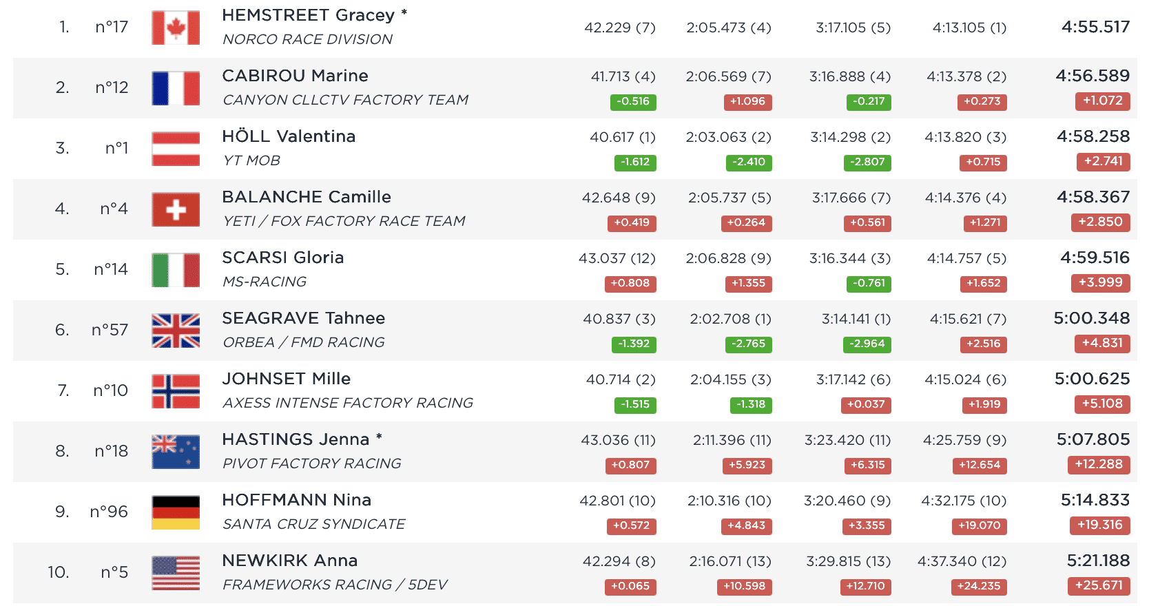Click the France flag next to Cabirou
Screen dimensions: 1149x606
click(176, 88)
